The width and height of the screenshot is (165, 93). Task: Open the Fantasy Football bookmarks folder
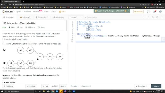tap(48, 7)
